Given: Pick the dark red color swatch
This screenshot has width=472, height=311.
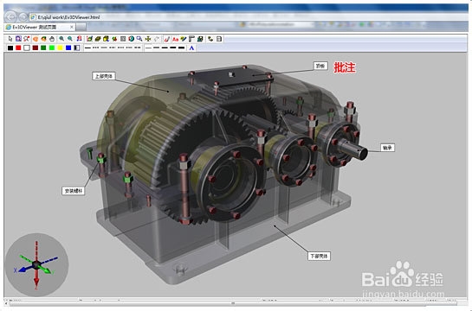Looking at the screenshot, I should click(x=36, y=48).
